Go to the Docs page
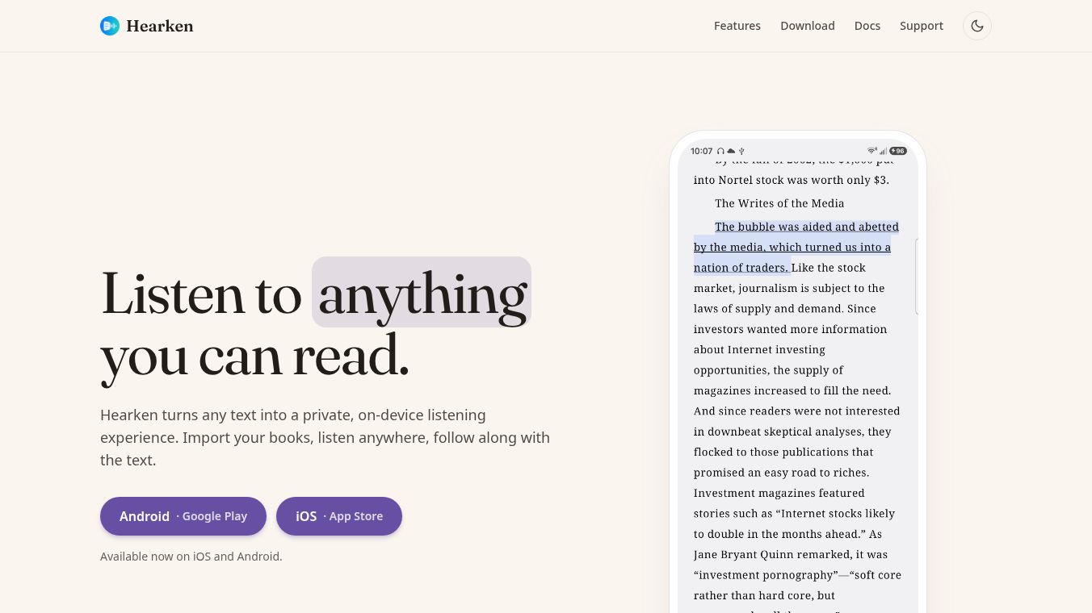Viewport: 1092px width, 613px height. tap(867, 26)
